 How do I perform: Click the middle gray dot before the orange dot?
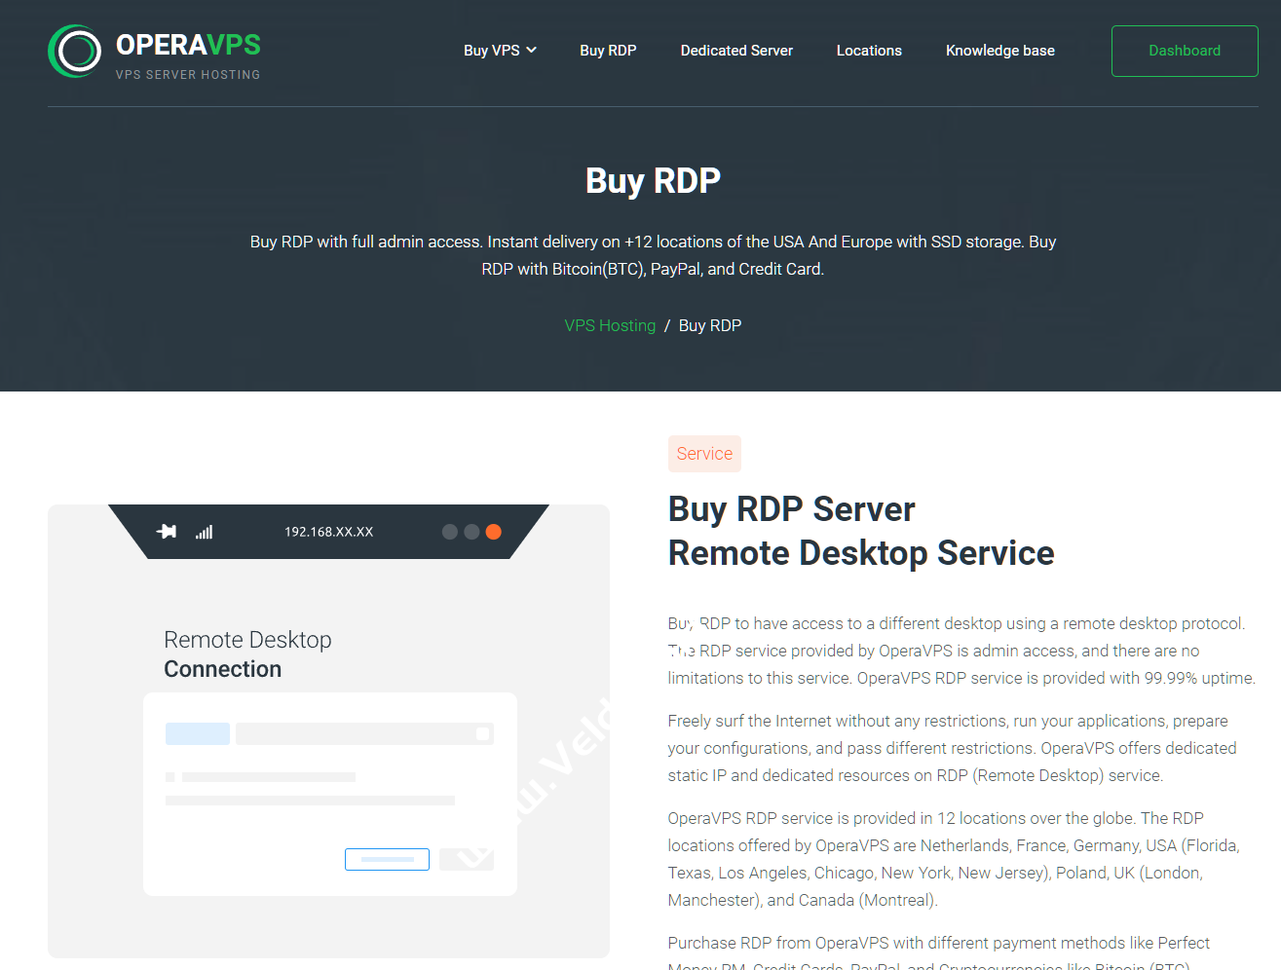[x=471, y=532]
